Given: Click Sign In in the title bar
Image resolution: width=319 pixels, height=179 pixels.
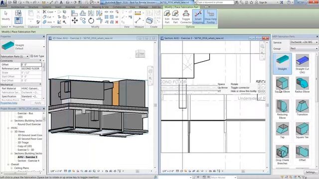Looking at the screenshot, I should pyautogui.click(x=261, y=2).
